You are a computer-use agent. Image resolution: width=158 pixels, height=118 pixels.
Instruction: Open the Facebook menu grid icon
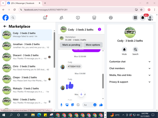(135, 18)
